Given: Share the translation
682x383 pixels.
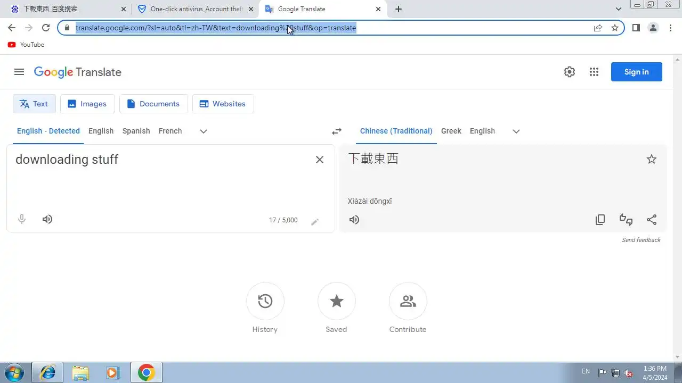Looking at the screenshot, I should [x=652, y=220].
